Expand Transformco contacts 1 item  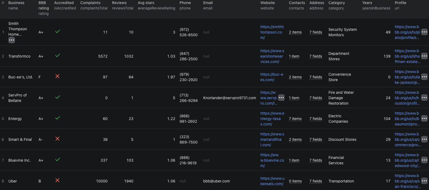coord(294,56)
